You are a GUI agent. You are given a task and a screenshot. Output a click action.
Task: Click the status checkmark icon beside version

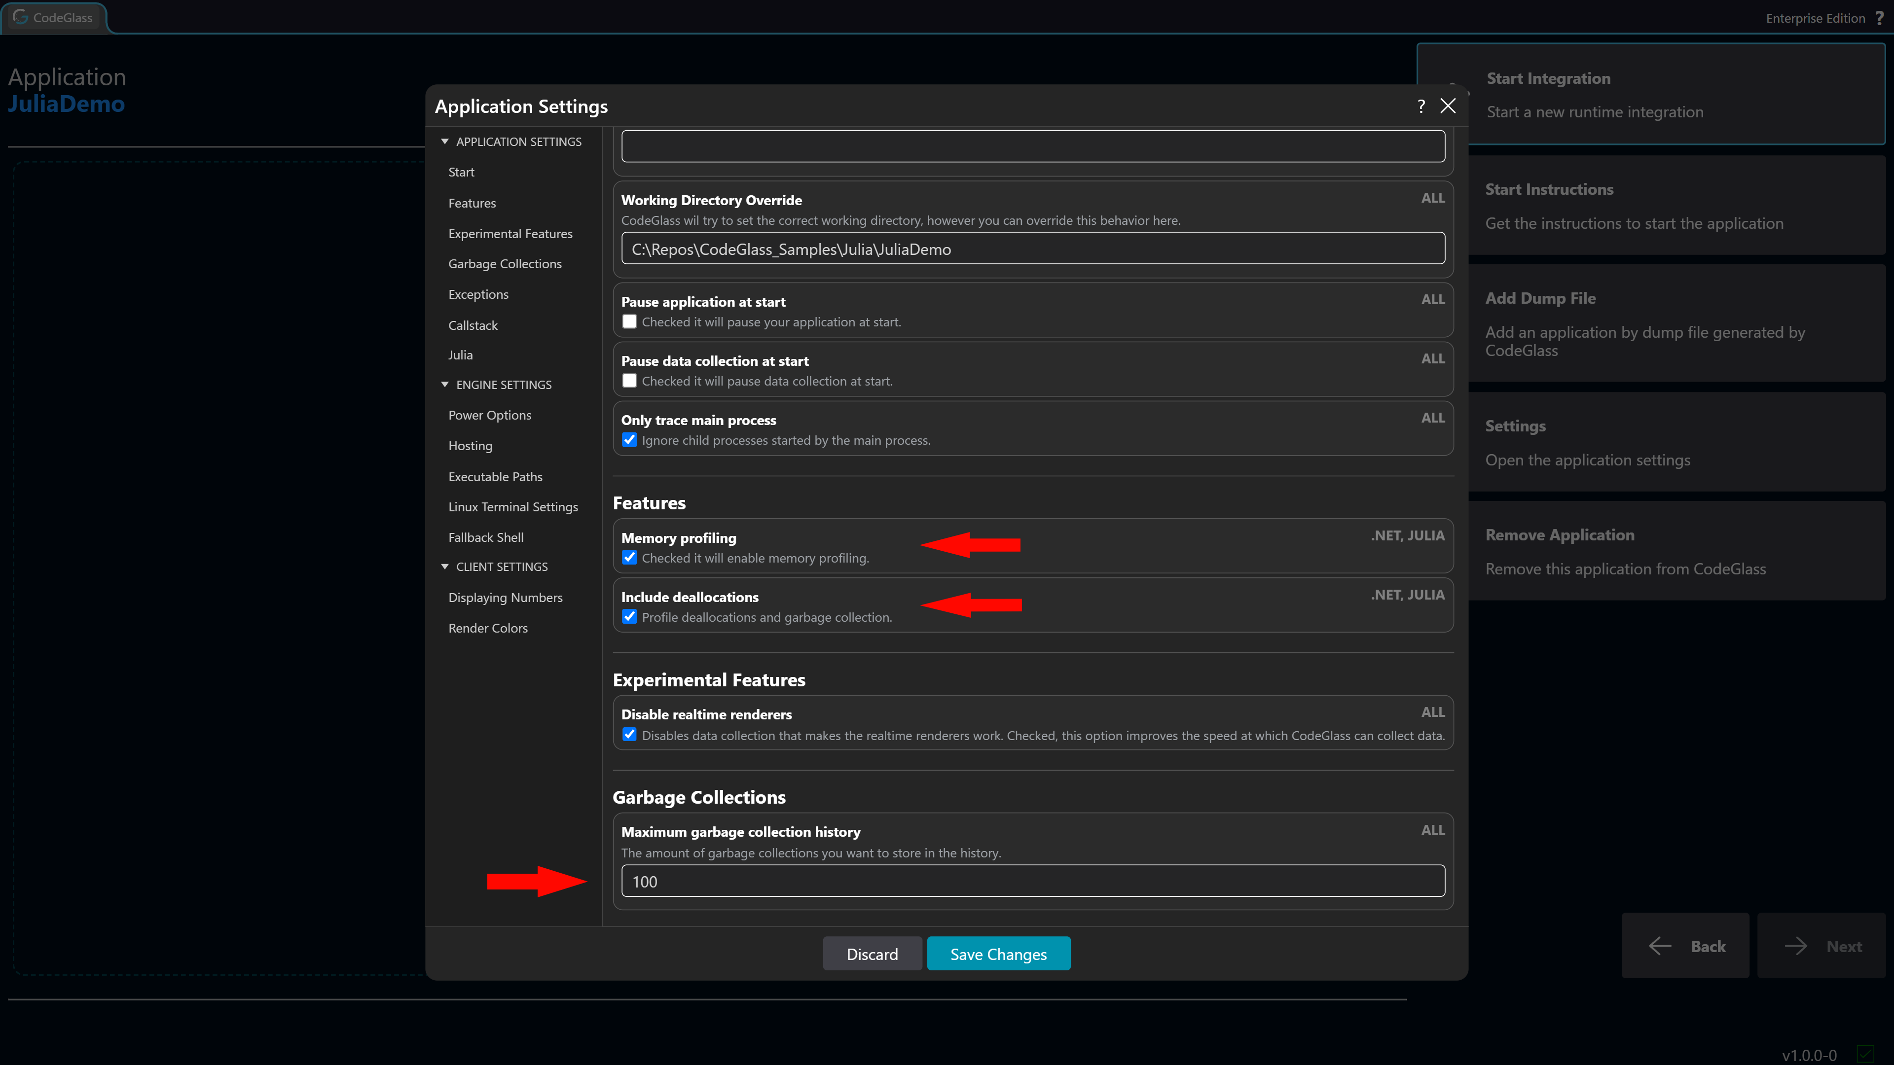pyautogui.click(x=1865, y=1054)
